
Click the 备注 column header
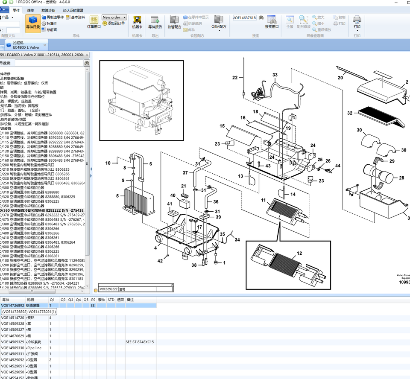coord(130,300)
